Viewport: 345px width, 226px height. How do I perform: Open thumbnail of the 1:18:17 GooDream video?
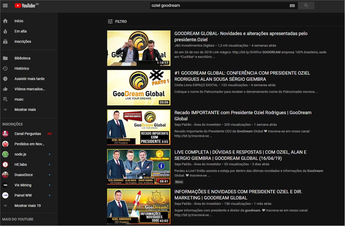click(139, 48)
